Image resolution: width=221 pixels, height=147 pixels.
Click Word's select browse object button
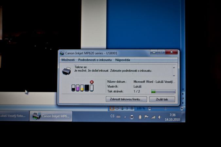(183, 98)
